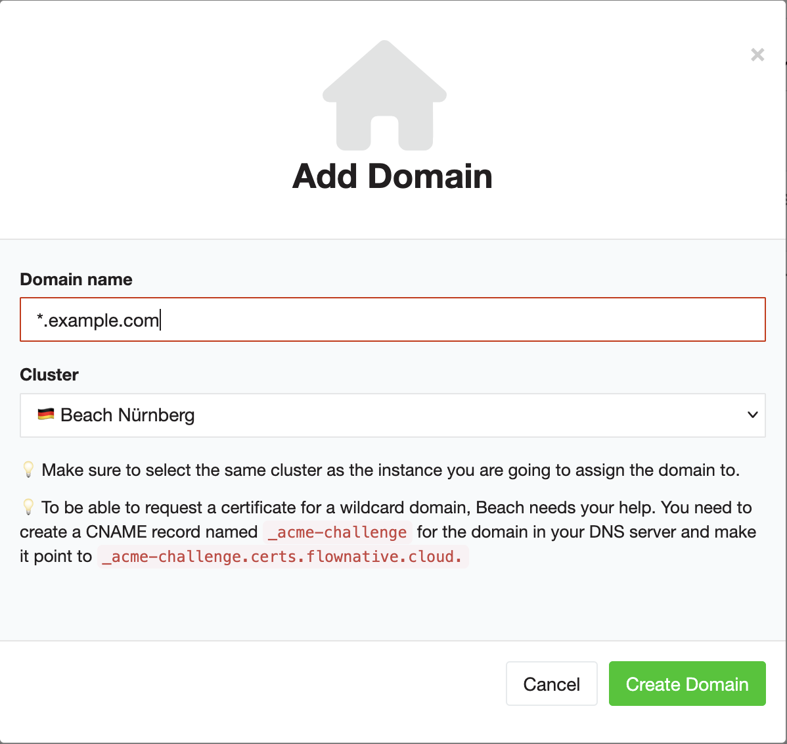
Task: Submit with the green Create Domain button
Action: click(x=686, y=684)
